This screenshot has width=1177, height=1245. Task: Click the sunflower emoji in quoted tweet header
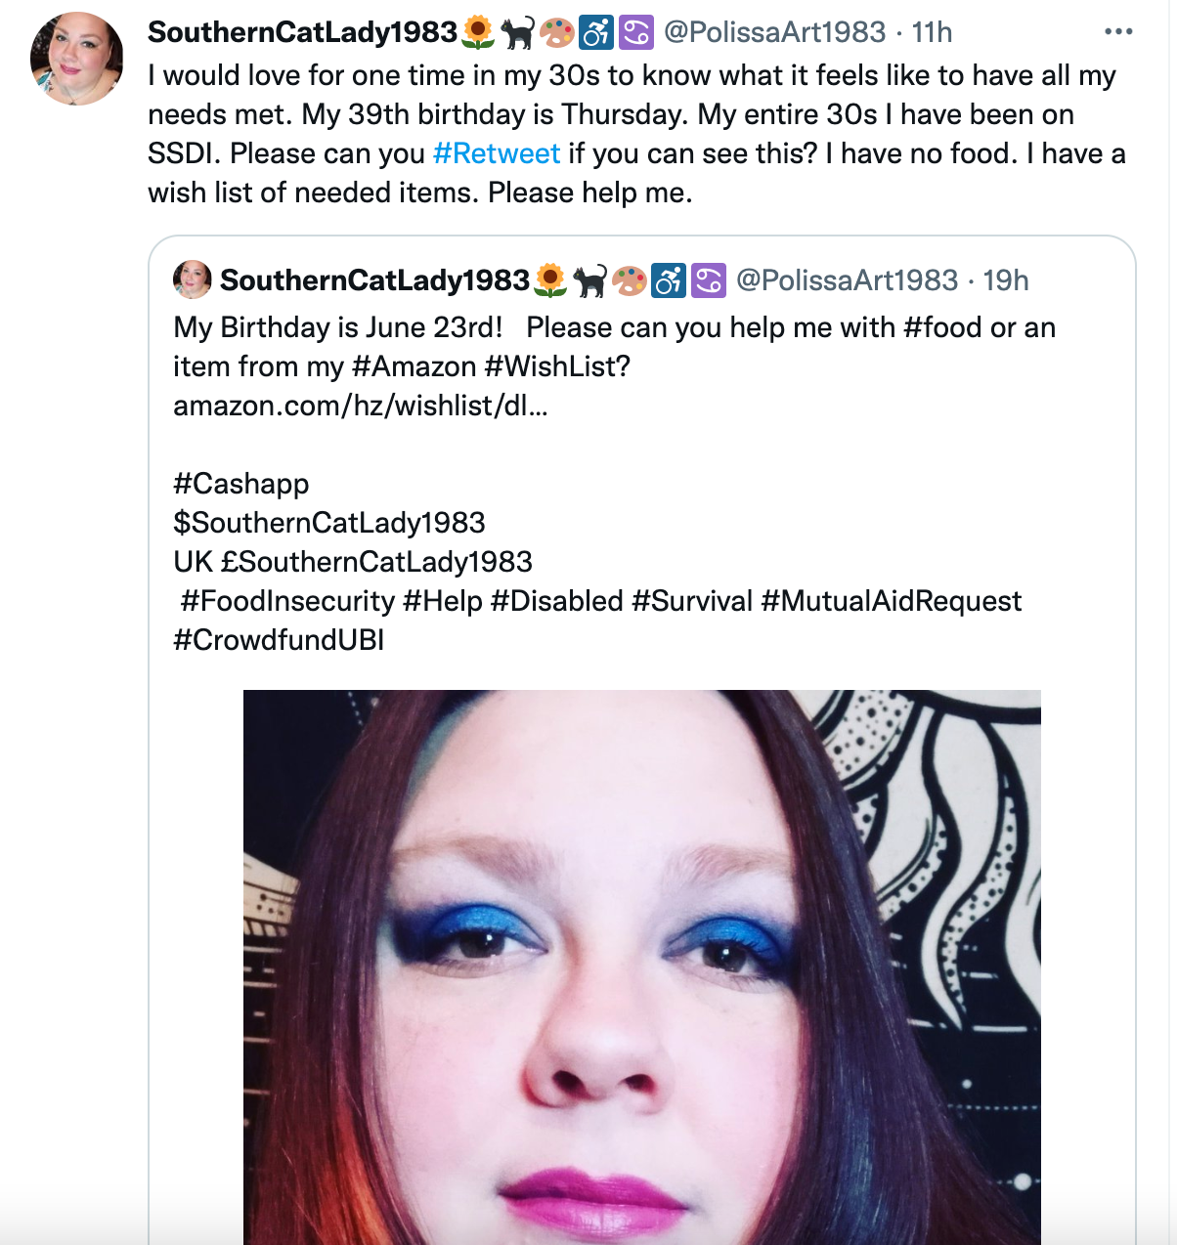click(x=550, y=281)
